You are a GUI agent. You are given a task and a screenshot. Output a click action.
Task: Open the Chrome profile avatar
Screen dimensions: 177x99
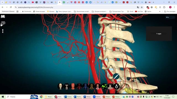click(x=170, y=7)
